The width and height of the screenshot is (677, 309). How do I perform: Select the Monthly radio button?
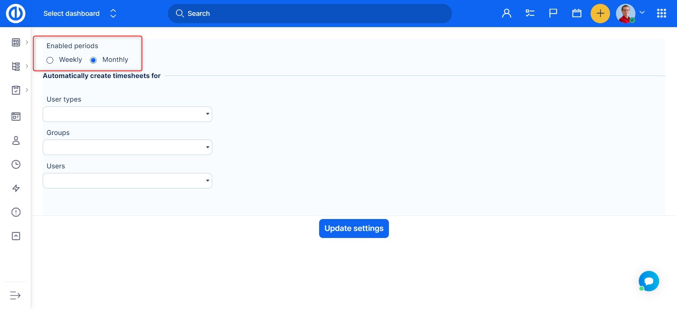(x=93, y=60)
